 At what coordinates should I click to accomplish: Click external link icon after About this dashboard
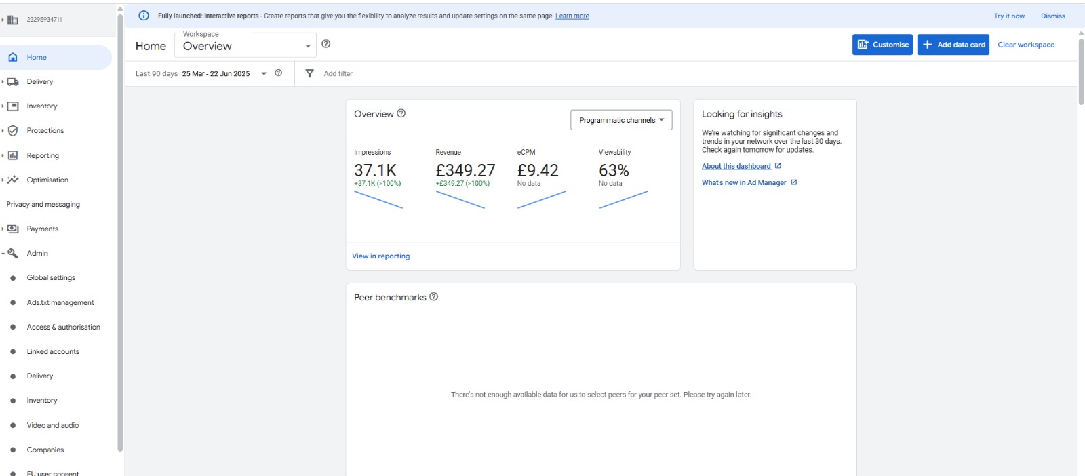point(778,166)
